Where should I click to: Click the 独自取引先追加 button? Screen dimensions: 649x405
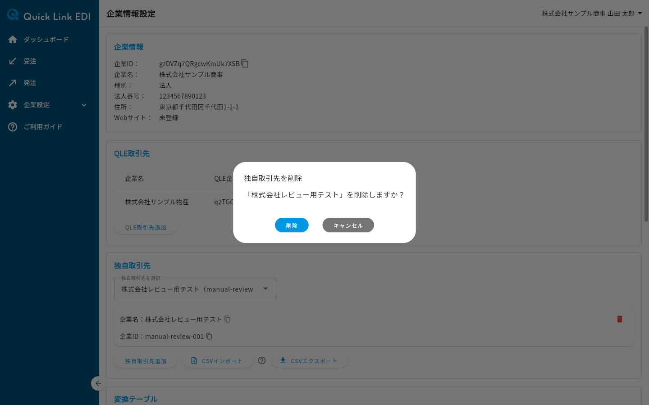pos(146,361)
